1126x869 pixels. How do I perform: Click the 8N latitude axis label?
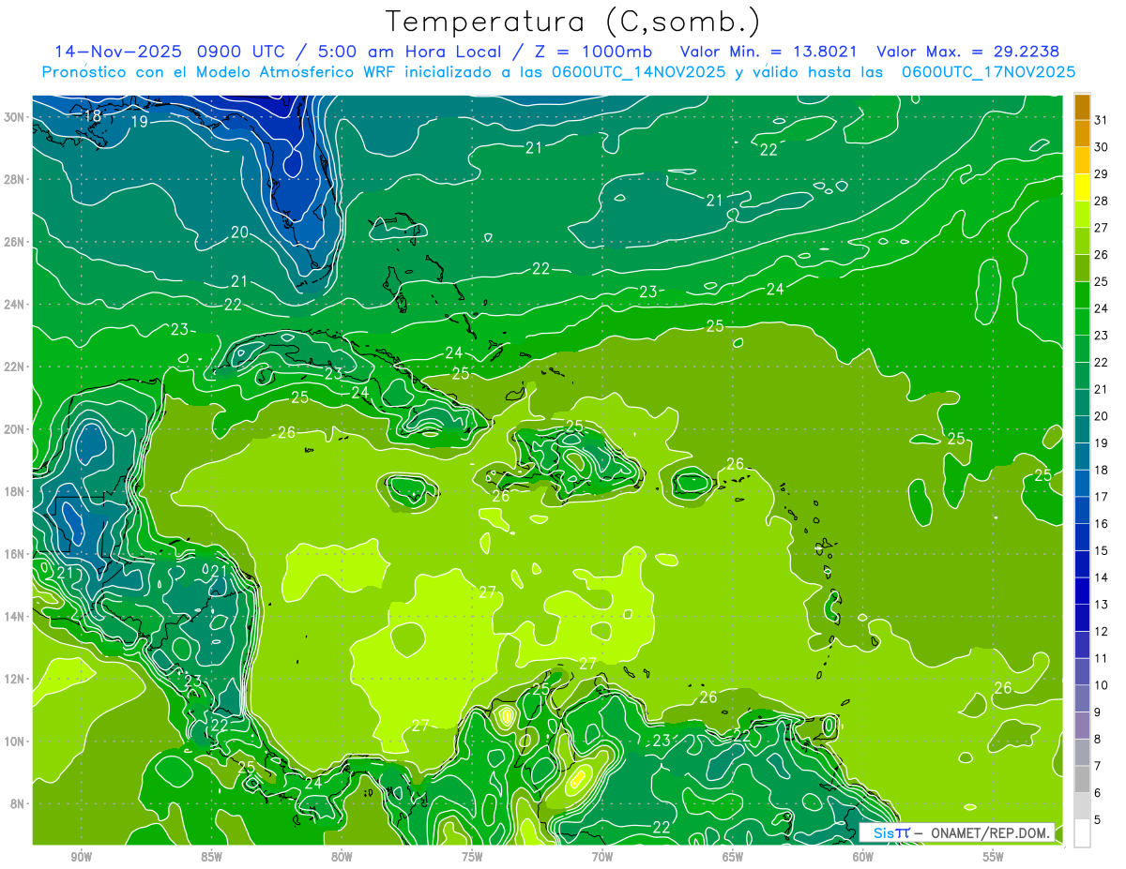[18, 803]
